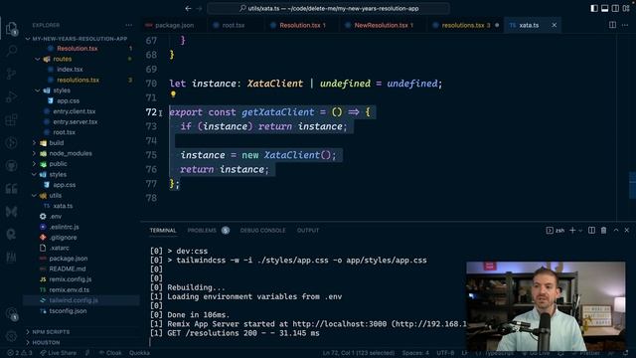Close the terminal panel
The height and width of the screenshot is (358, 636).
627,230
